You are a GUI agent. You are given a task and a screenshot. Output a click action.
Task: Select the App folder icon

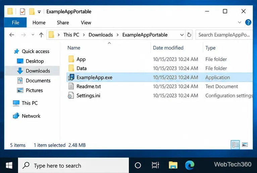71,59
